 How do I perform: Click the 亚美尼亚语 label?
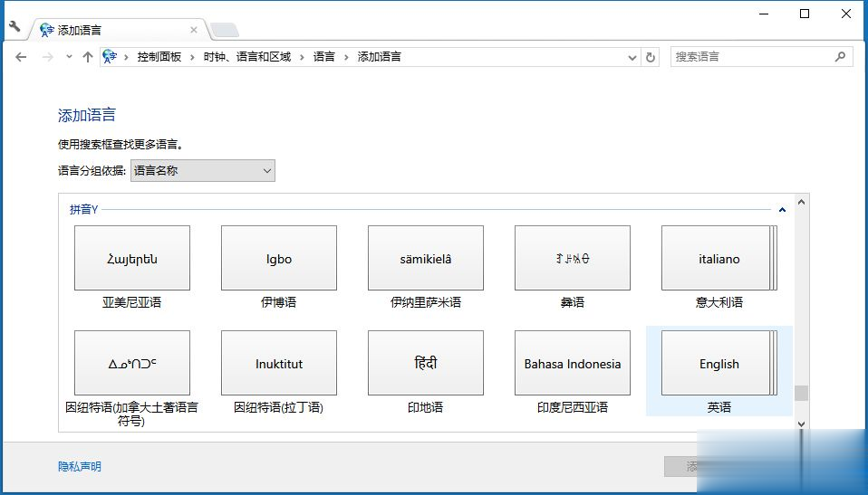[x=131, y=302]
